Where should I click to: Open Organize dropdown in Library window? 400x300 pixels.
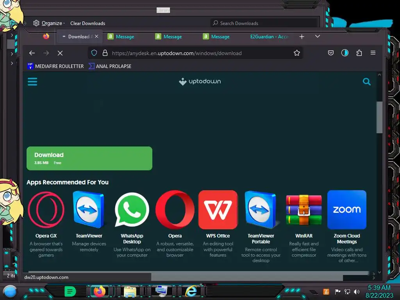coord(49,23)
